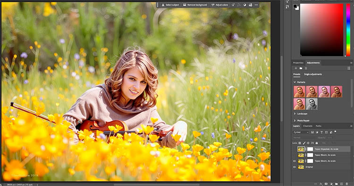The height and width of the screenshot is (186, 354).
Task: Click the vertical hue slider strip
Action: [x=348, y=30]
